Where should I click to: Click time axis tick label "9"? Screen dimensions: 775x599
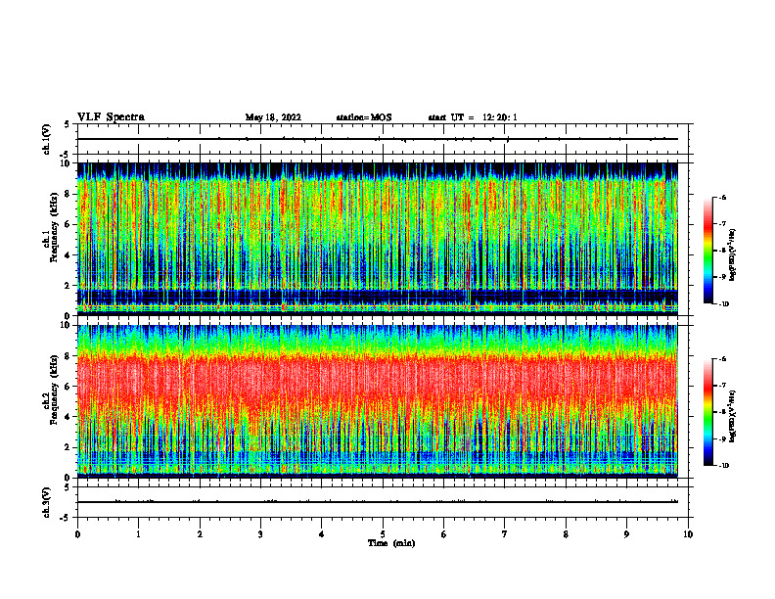pyautogui.click(x=627, y=534)
